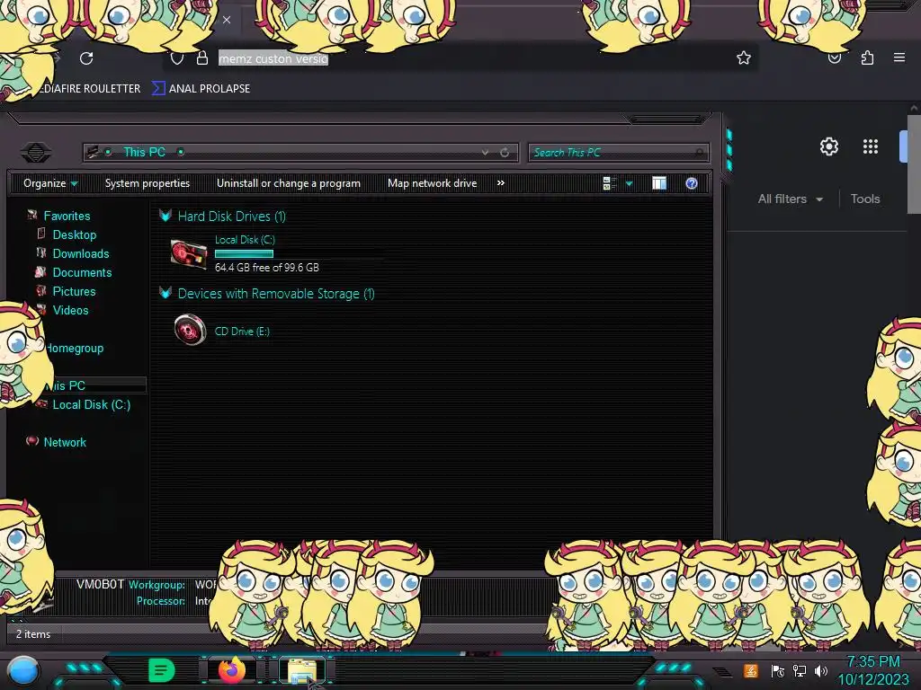Select the Firefox address bar text
The image size is (921, 690).
pos(273,58)
